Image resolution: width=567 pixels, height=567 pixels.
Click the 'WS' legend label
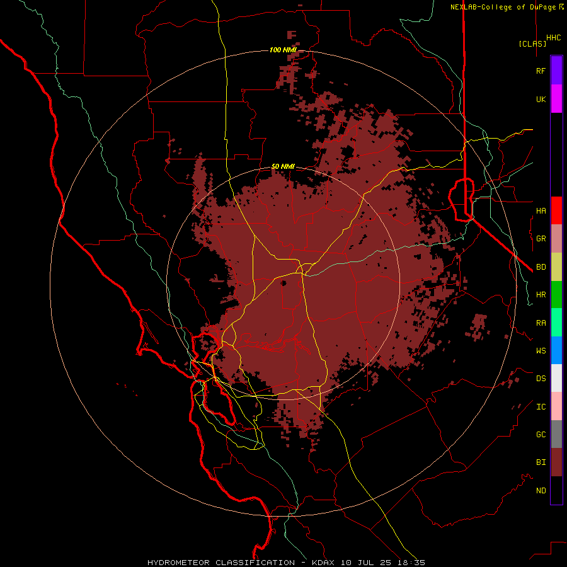[541, 350]
